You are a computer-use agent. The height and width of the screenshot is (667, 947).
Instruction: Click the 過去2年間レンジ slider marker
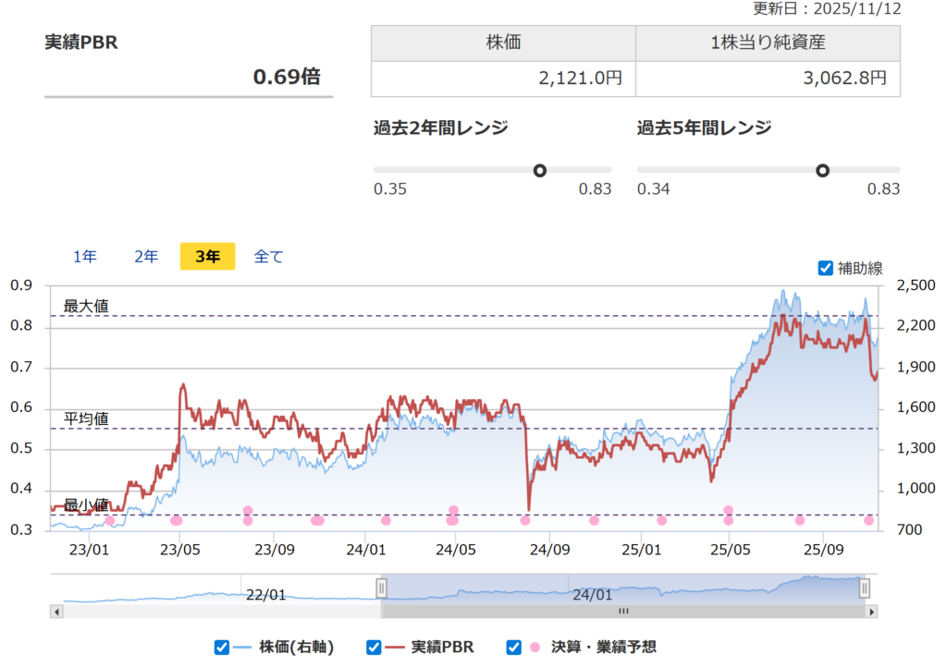[540, 170]
